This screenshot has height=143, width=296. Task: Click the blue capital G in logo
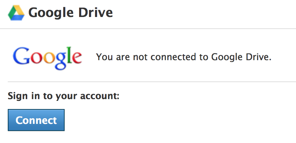(20, 55)
